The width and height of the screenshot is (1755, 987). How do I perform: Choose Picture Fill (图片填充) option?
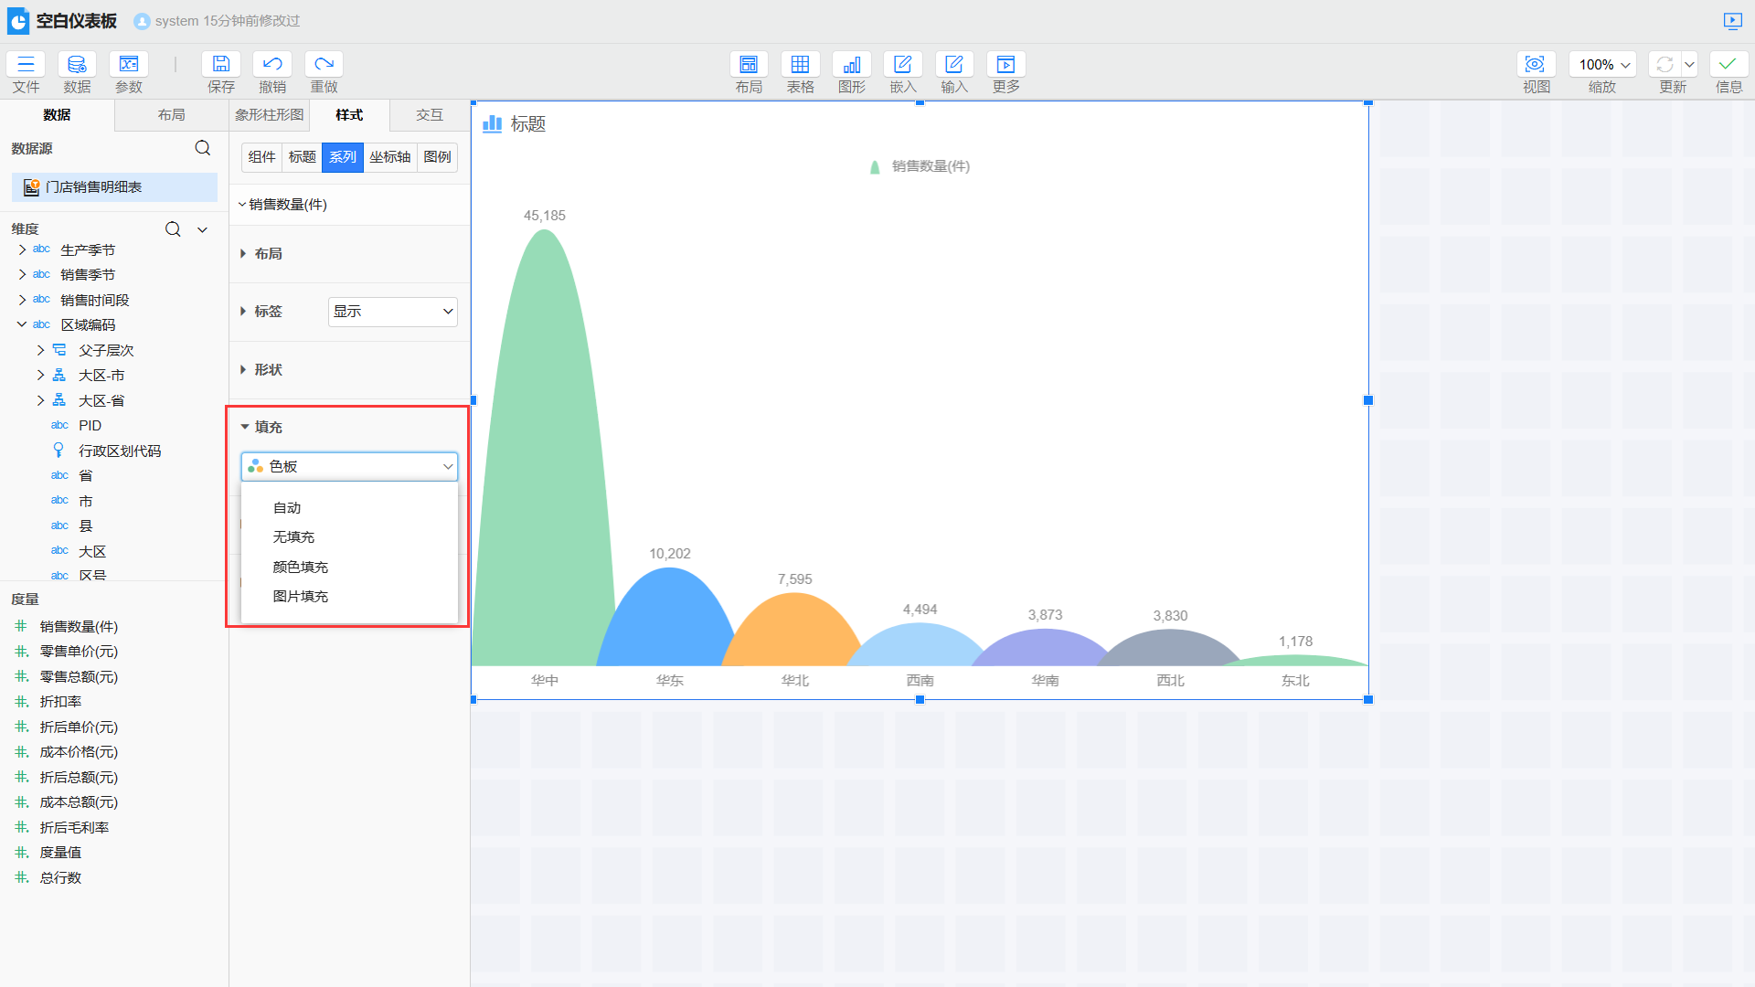coord(300,596)
